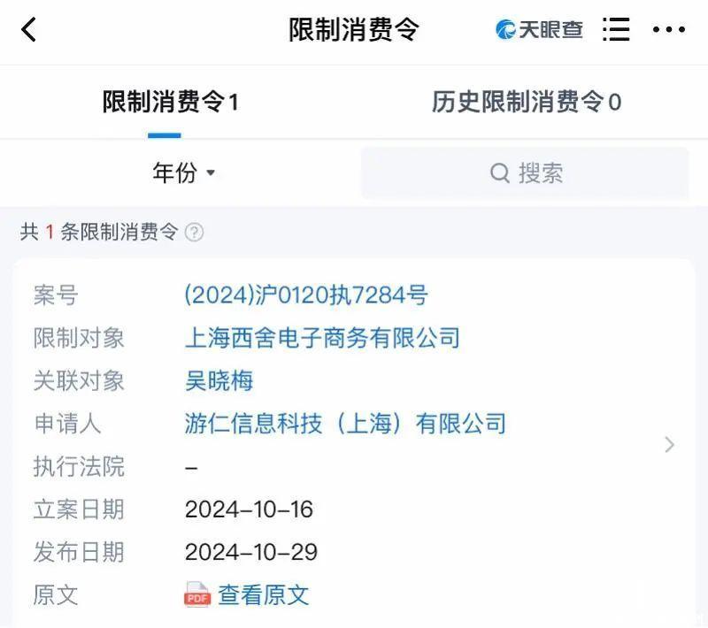The image size is (708, 628).
Task: Click the help question mark icon
Action: 194,233
